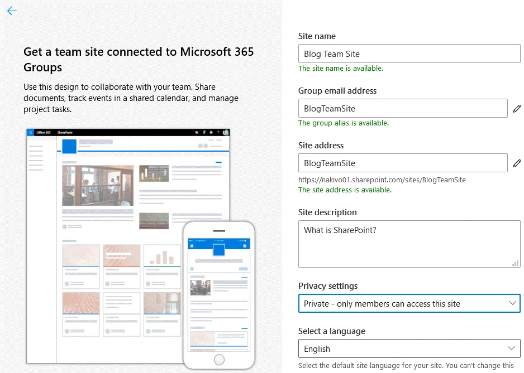Click 'The site name is available' message
Image resolution: width=524 pixels, height=373 pixels.
(x=341, y=69)
